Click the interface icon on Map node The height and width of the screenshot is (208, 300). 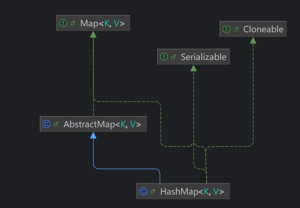pos(63,23)
